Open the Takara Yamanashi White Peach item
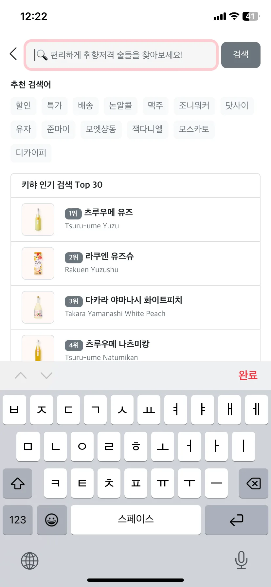Image resolution: width=271 pixels, height=587 pixels. pyautogui.click(x=135, y=307)
